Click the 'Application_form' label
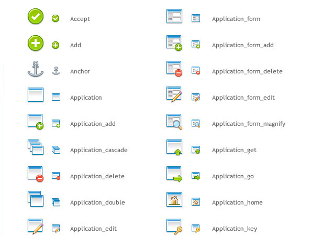Image resolution: width=322 pixels, height=236 pixels. click(236, 19)
